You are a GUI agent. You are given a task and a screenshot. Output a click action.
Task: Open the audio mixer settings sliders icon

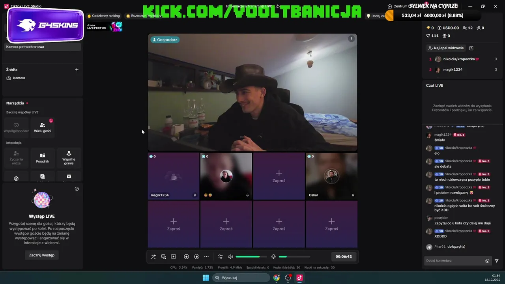[221, 257]
